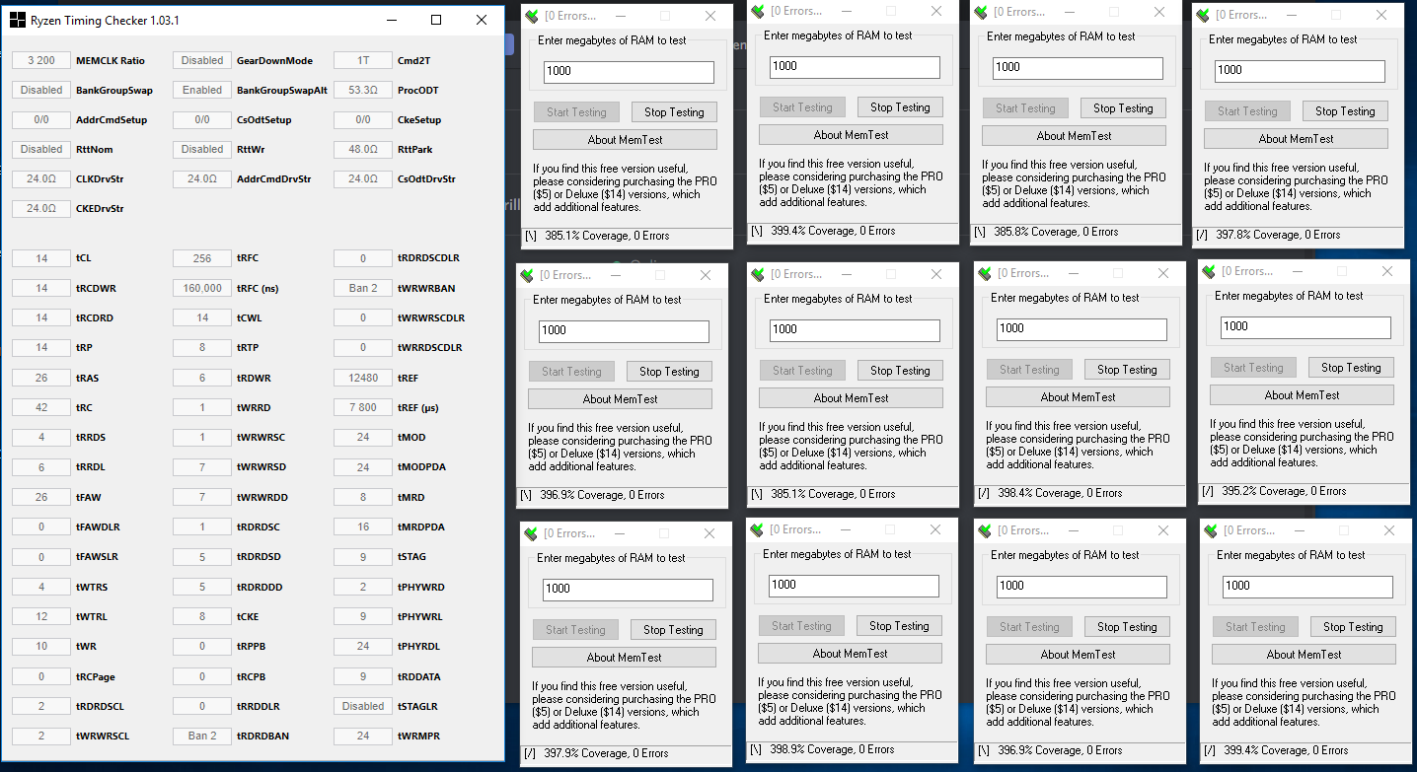Screen dimensions: 1417x772
Task: Click the Ryzen Timing Checker title bar icon
Action: (x=18, y=20)
